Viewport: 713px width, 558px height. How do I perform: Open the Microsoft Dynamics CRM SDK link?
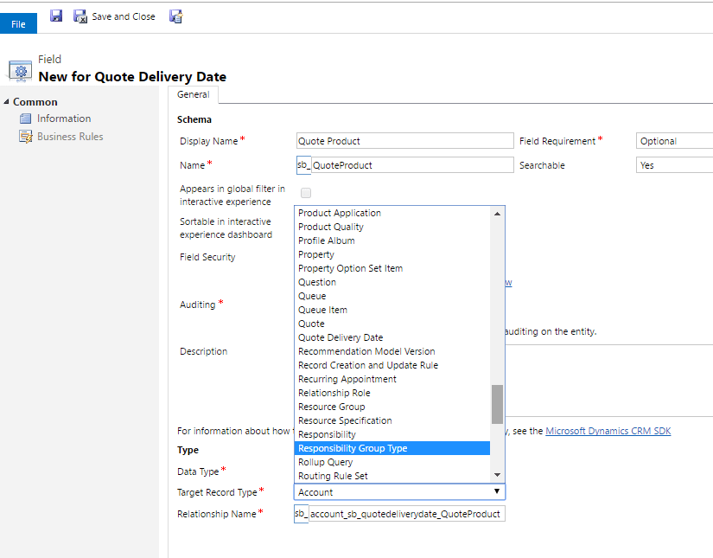[x=608, y=431]
